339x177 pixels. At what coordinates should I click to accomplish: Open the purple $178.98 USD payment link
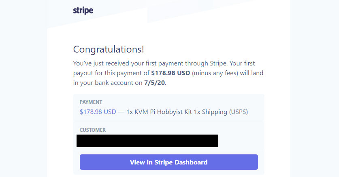[98, 112]
